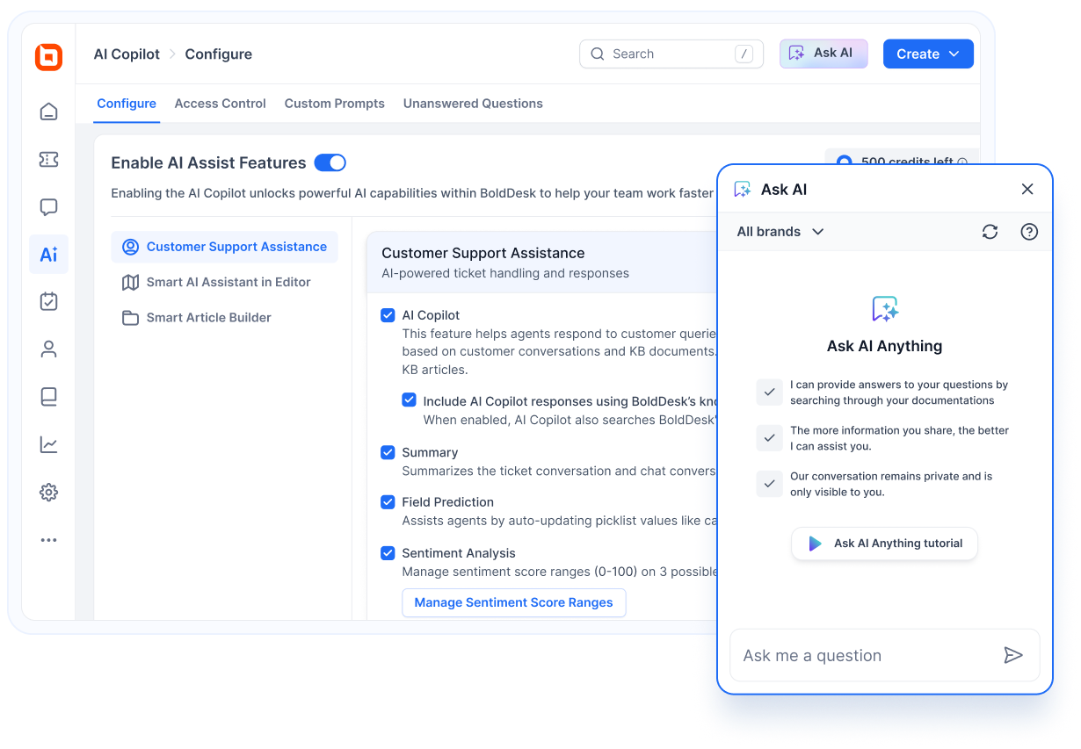1081x749 pixels.
Task: Click the Ask AI Anything chat sparkle icon
Action: (x=885, y=309)
